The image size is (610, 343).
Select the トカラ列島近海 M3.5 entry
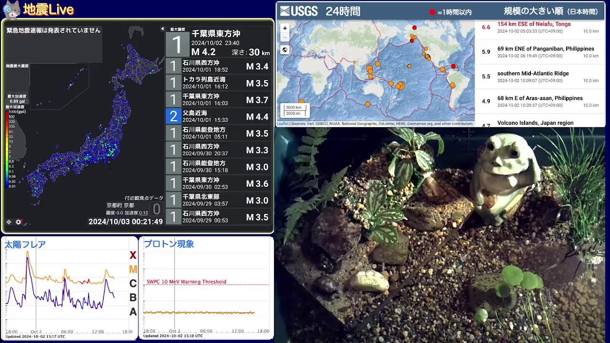point(218,83)
